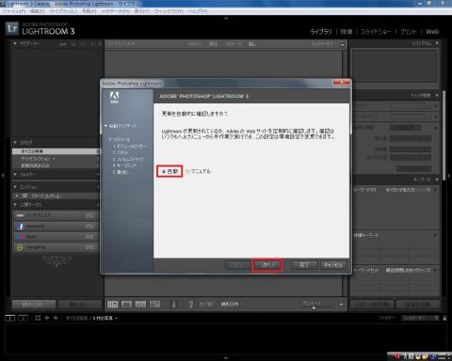Collapse the カタログ panel

click(15, 143)
